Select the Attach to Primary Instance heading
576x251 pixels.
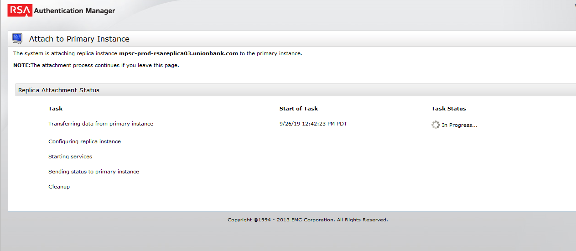[79, 39]
